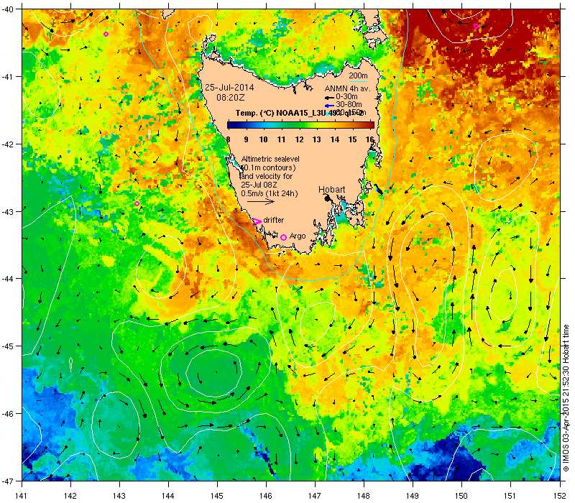Click the blue 30-80m arrow in the legend
This screenshot has width=575, height=503.
(x=329, y=106)
